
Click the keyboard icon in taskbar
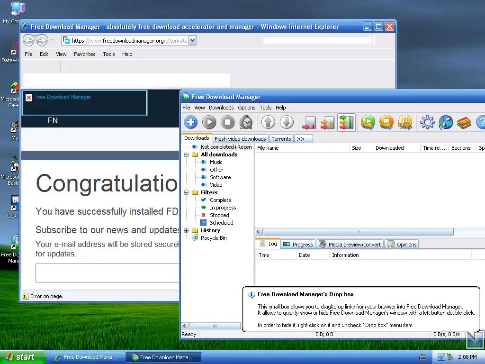(x=422, y=357)
